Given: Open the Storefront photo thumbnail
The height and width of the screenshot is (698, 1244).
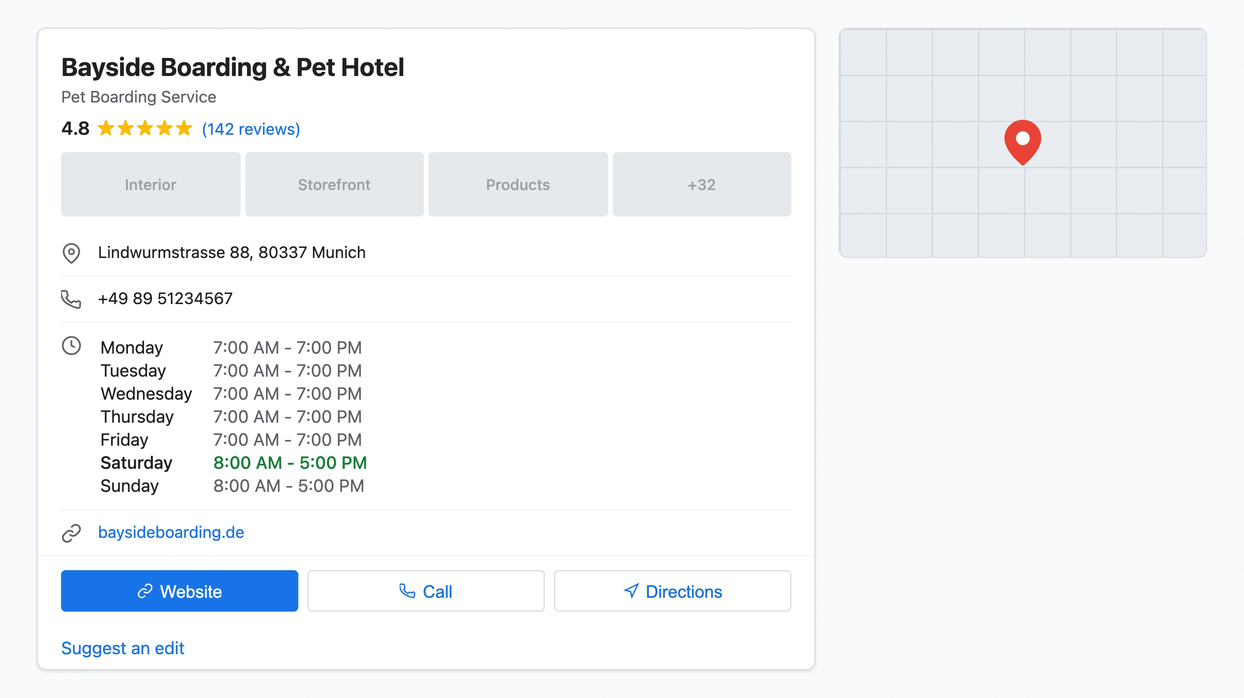Looking at the screenshot, I should tap(334, 184).
